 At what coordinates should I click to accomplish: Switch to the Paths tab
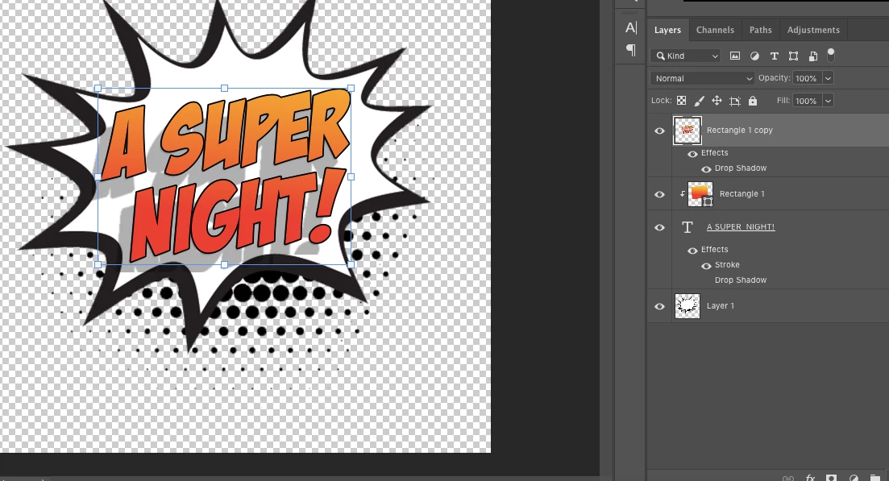pyautogui.click(x=760, y=30)
